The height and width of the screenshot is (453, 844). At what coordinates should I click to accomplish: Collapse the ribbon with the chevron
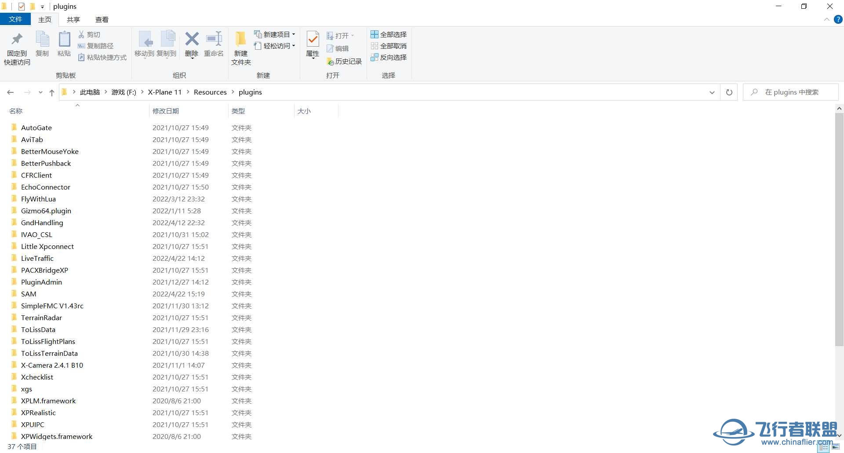(826, 20)
